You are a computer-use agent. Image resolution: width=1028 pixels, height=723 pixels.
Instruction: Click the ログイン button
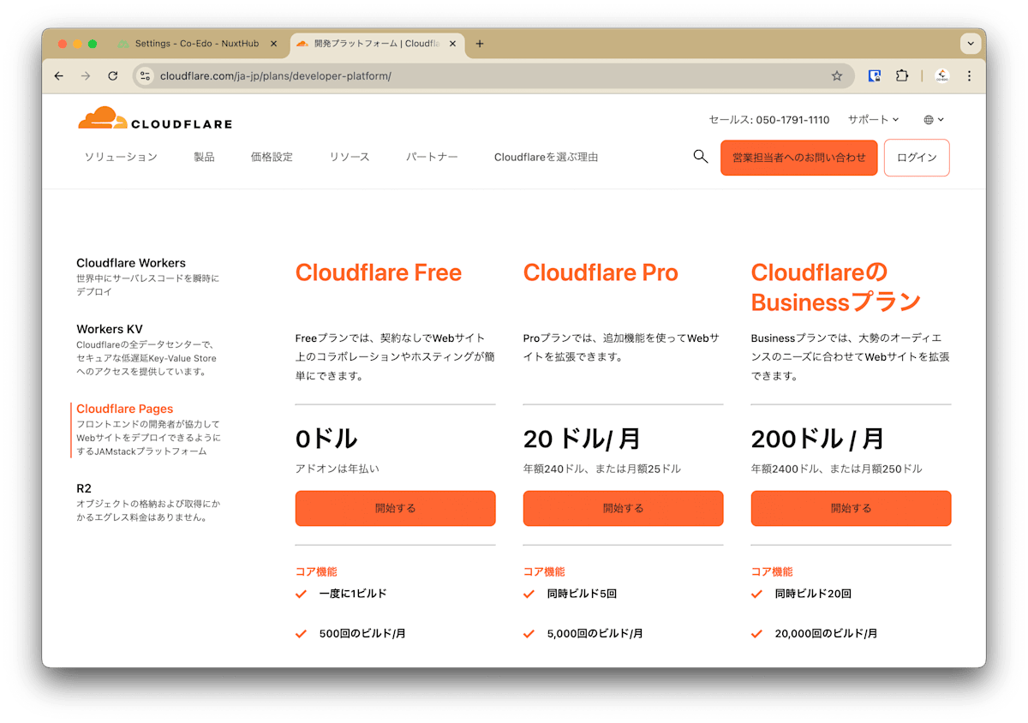[x=917, y=158]
